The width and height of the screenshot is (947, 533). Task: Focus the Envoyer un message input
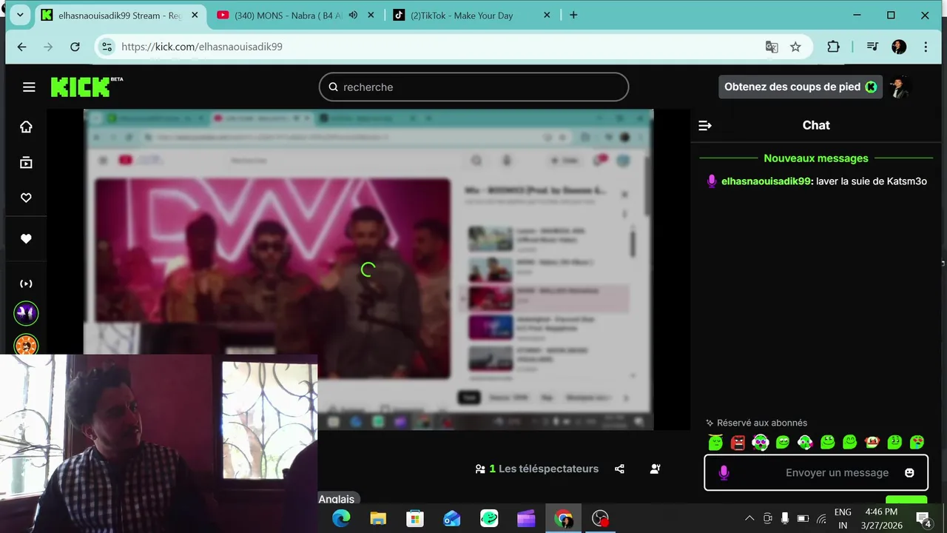point(816,472)
